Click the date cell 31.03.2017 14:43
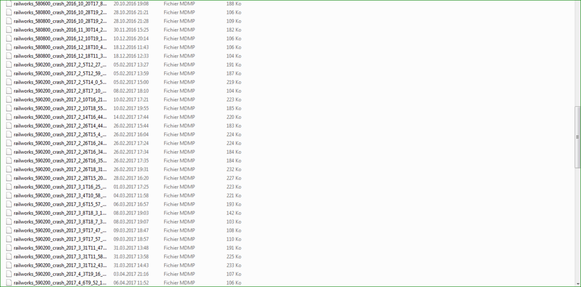This screenshot has width=581, height=287. [x=131, y=266]
